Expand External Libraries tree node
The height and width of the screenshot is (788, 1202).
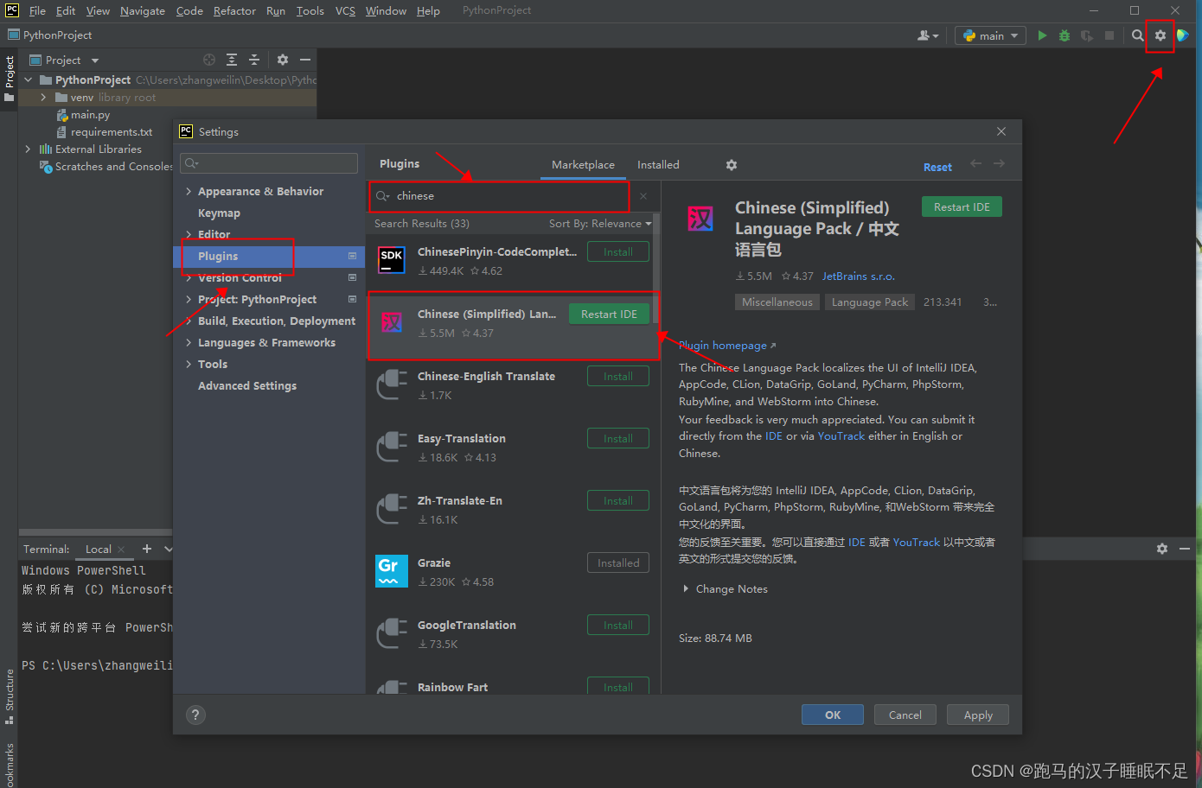[x=28, y=149]
